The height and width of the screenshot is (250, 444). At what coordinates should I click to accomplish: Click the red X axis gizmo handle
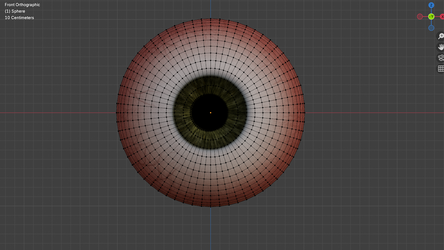point(442,17)
